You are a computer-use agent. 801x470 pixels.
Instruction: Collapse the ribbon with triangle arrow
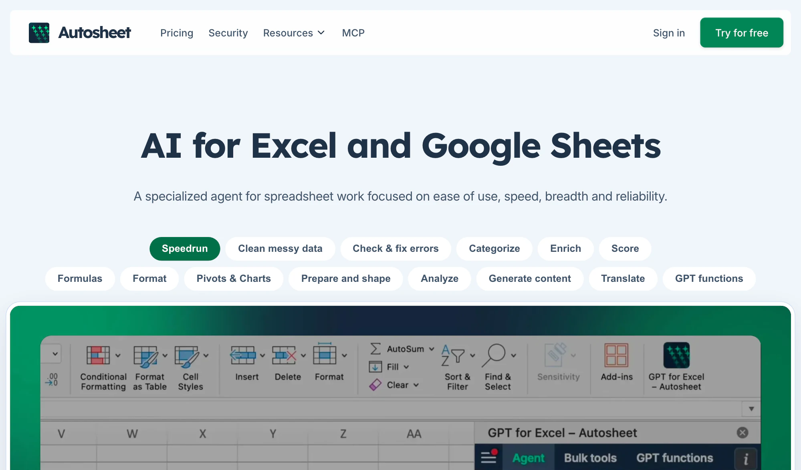click(751, 409)
